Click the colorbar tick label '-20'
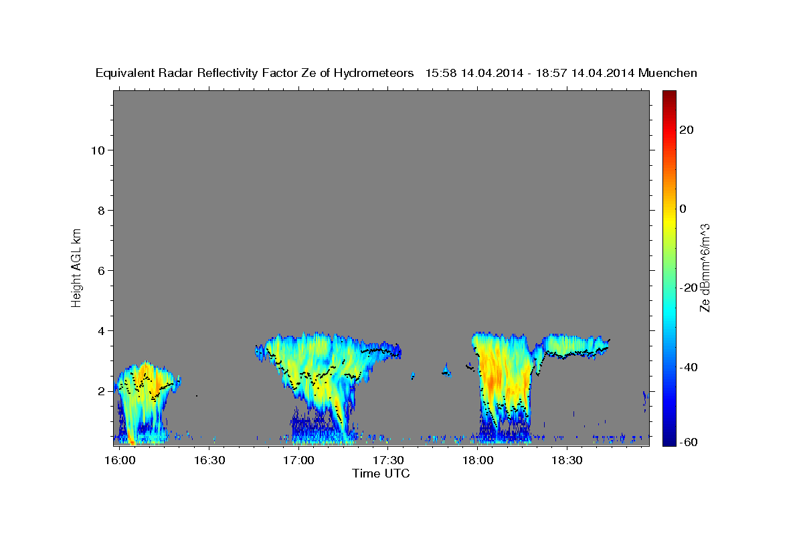This screenshot has width=803, height=535. tap(688, 288)
